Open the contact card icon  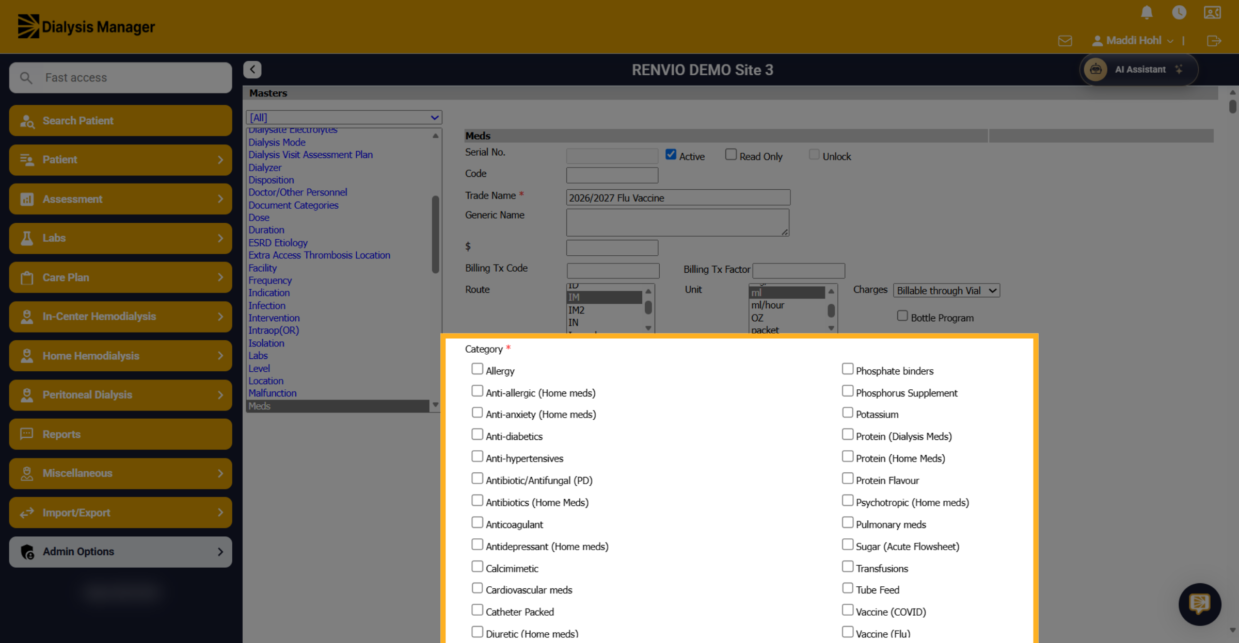pos(1212,12)
